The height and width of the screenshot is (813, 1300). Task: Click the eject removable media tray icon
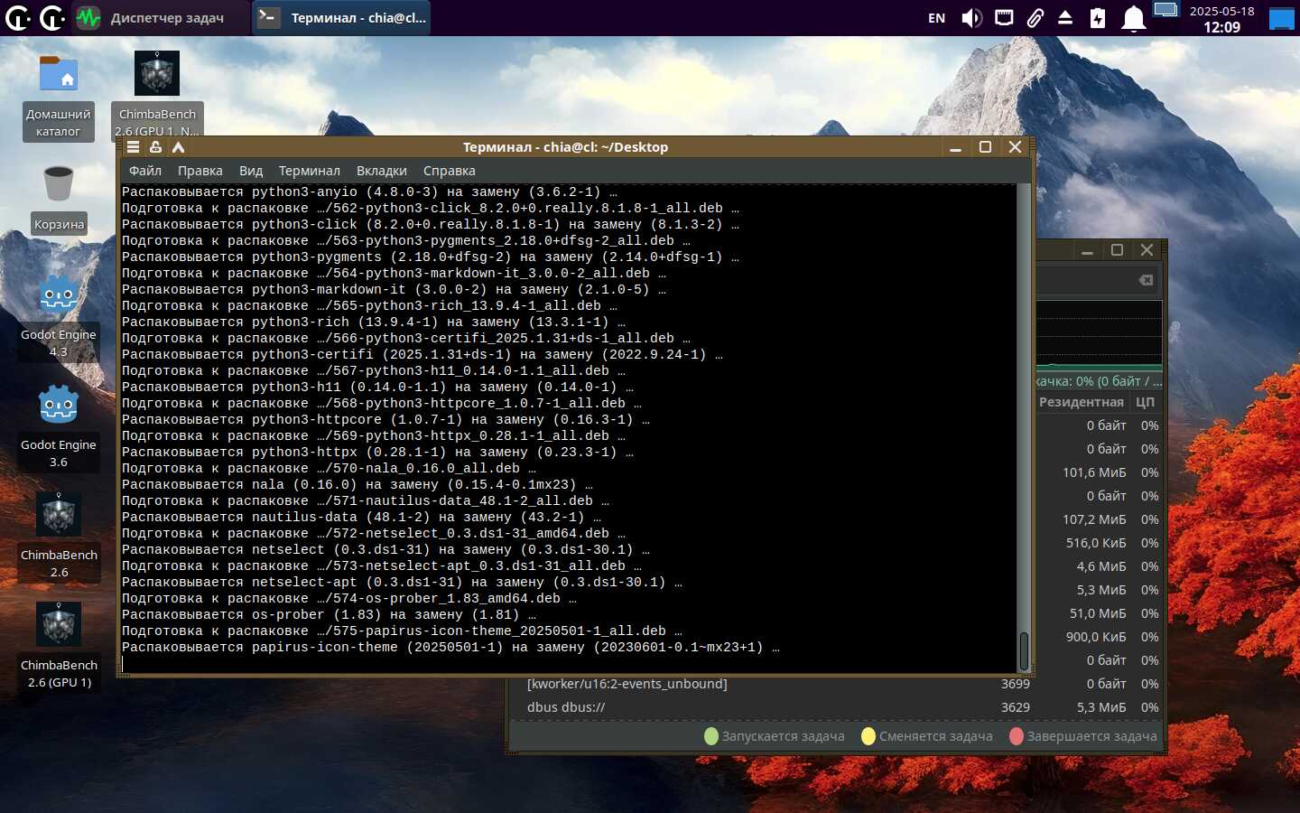[x=1065, y=18]
